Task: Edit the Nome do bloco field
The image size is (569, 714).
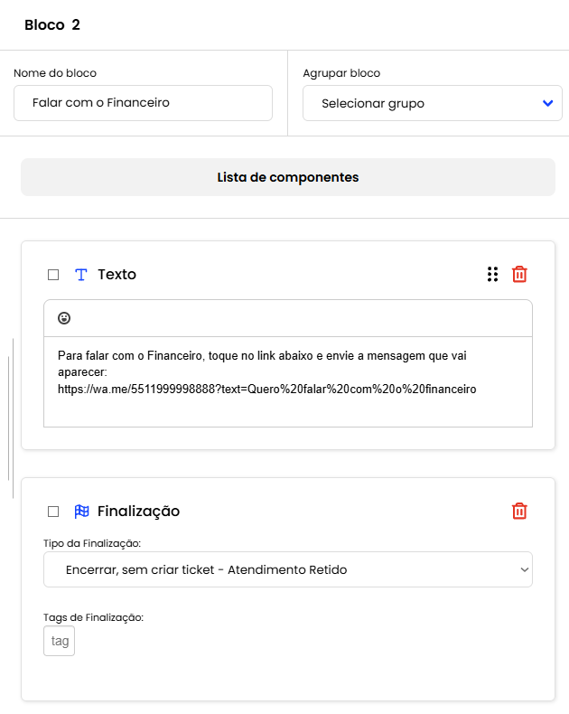Action: pyautogui.click(x=143, y=103)
